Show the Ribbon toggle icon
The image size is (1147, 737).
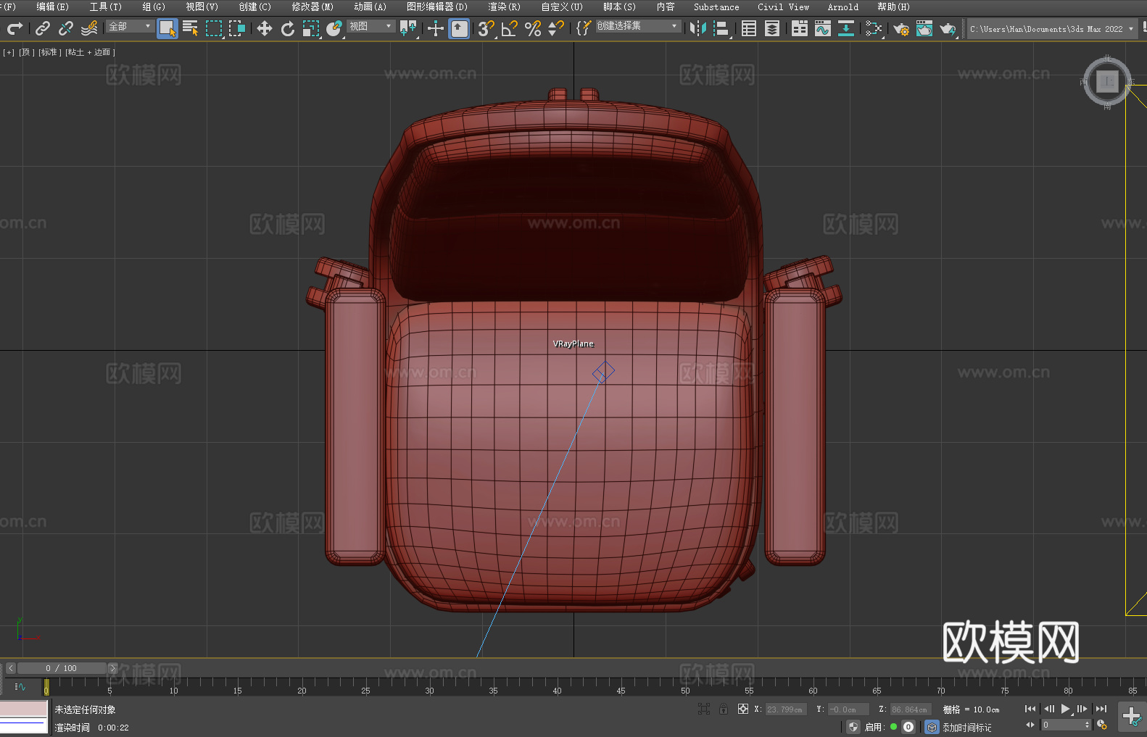pyautogui.click(x=800, y=28)
